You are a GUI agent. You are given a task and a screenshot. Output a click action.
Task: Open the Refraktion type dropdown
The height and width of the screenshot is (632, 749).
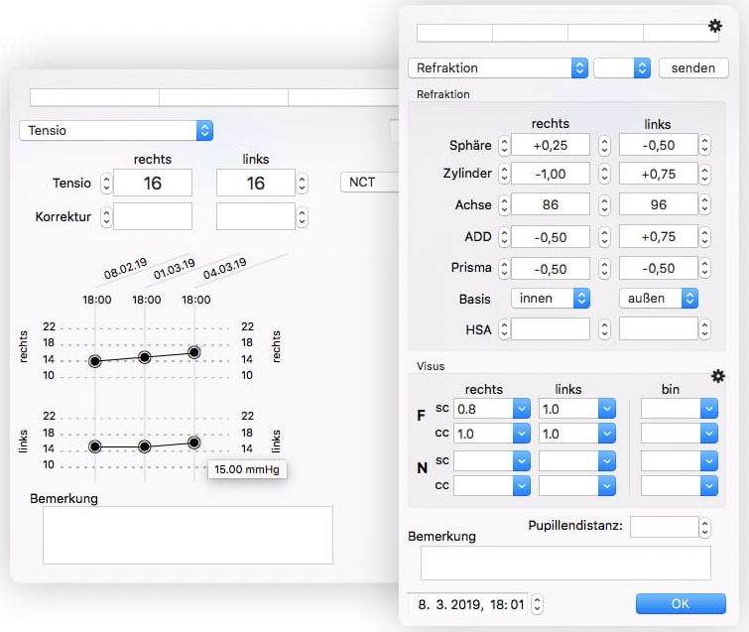tap(498, 67)
